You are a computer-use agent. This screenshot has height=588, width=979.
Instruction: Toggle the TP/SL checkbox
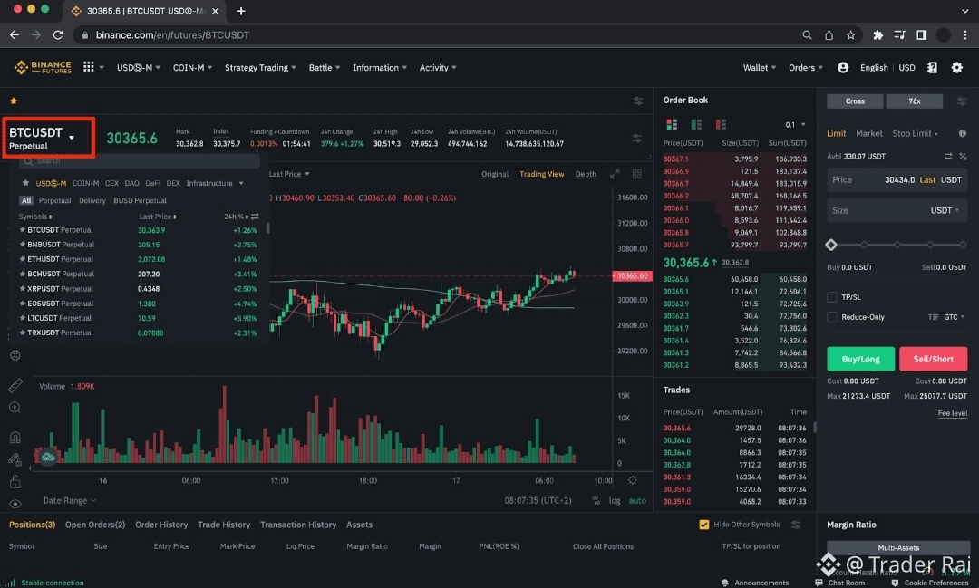pos(831,297)
